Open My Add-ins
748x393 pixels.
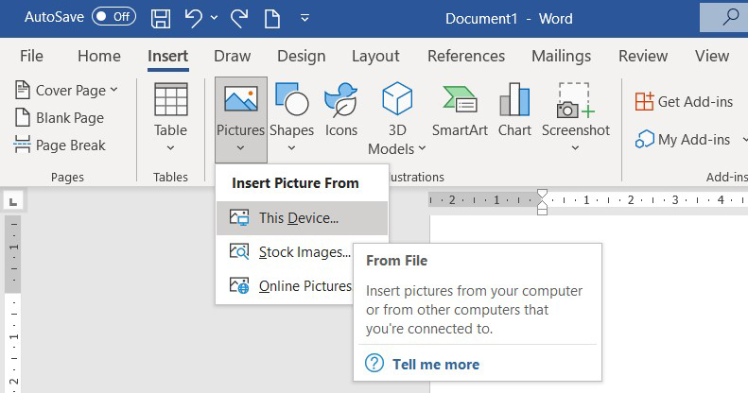[x=683, y=140]
